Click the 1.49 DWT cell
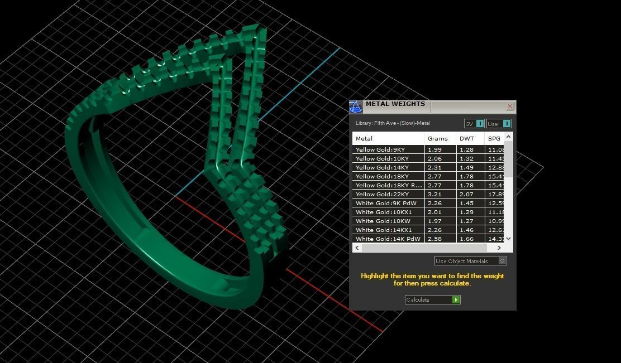 pos(471,167)
